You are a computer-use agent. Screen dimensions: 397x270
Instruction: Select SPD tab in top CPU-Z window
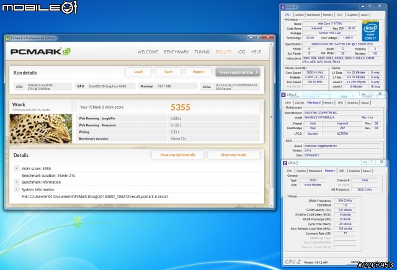coord(340,15)
